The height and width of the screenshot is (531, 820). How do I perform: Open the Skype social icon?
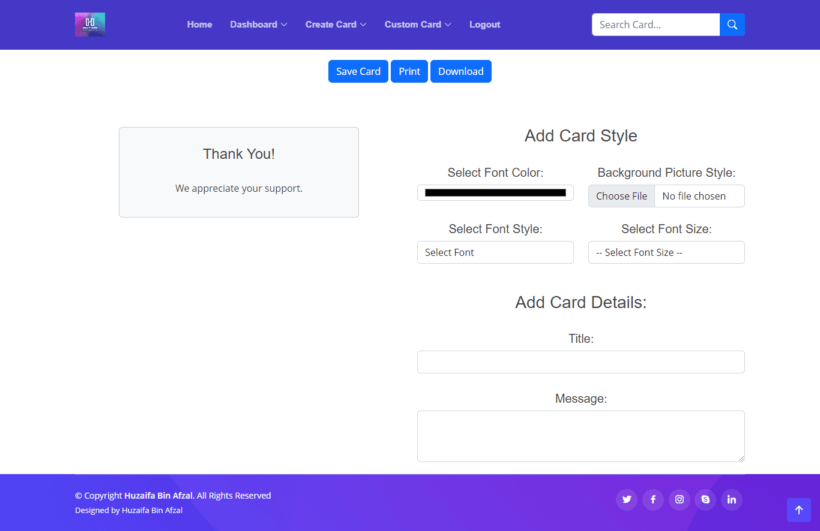pyautogui.click(x=705, y=500)
